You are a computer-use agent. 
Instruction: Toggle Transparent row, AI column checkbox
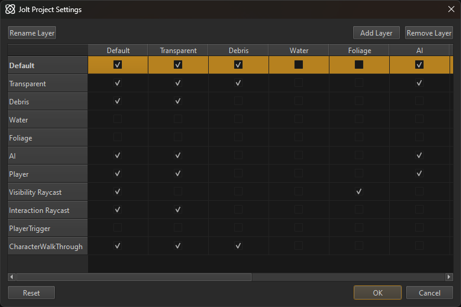click(x=419, y=83)
